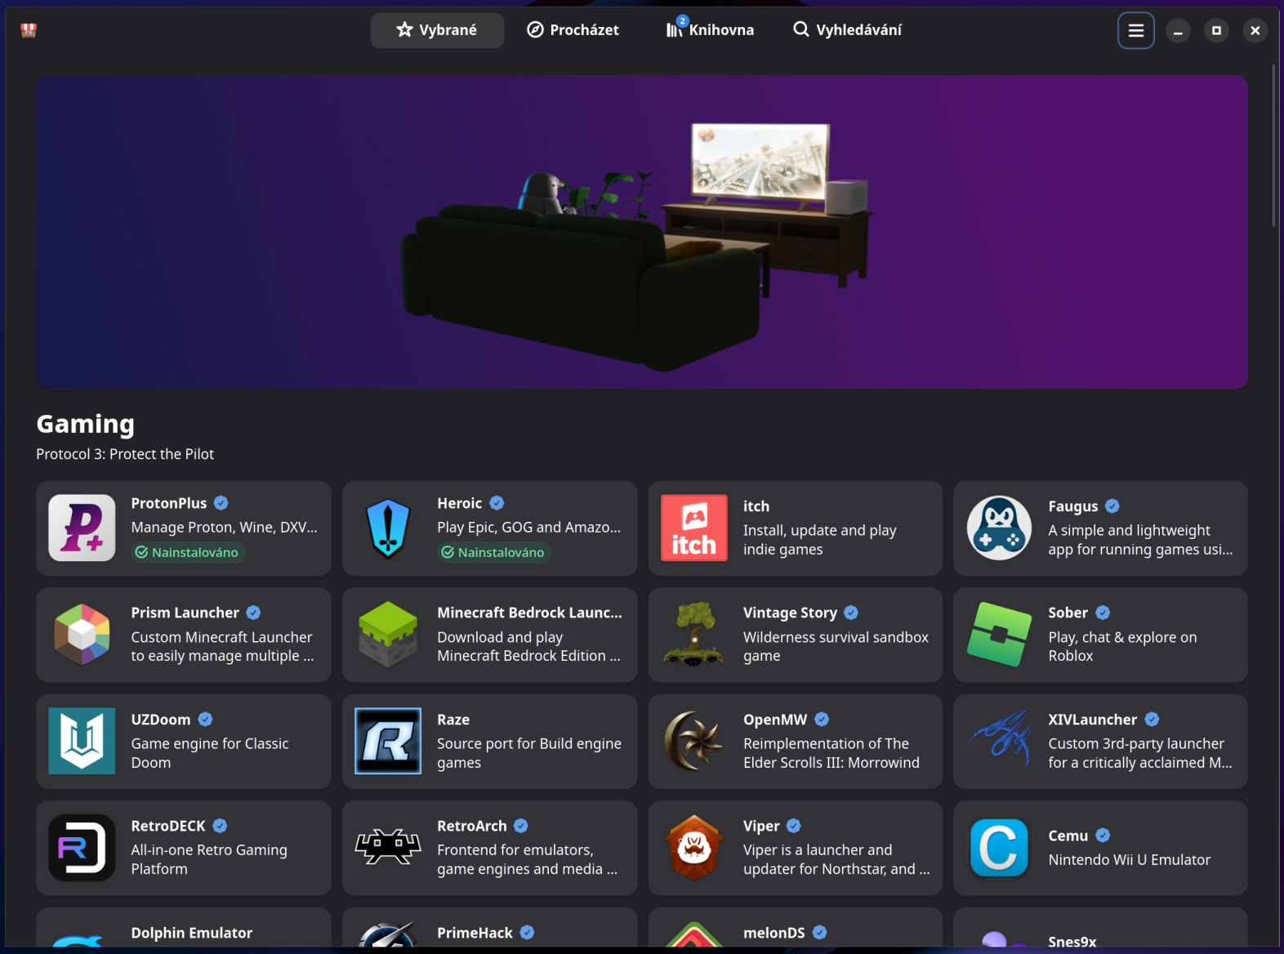Open the OpenMW star icon
1284x954 pixels.
pyautogui.click(x=694, y=741)
